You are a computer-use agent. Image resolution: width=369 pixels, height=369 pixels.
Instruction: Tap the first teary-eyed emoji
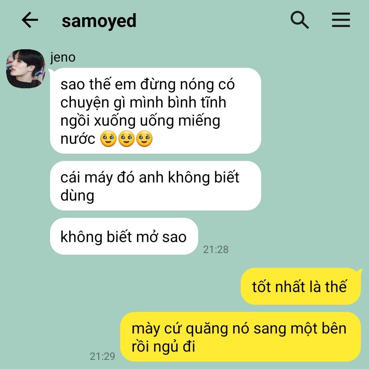click(108, 139)
